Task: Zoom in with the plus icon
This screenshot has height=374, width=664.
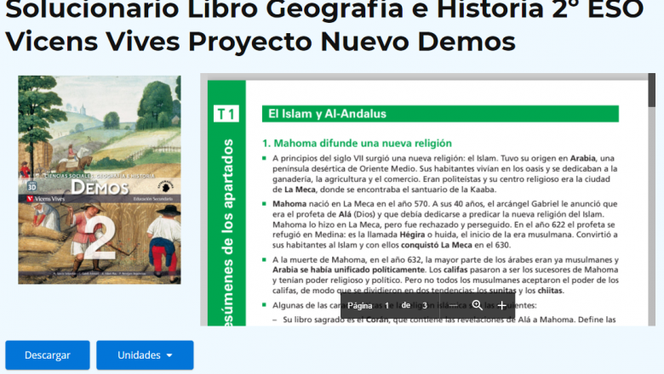Action: tap(501, 305)
